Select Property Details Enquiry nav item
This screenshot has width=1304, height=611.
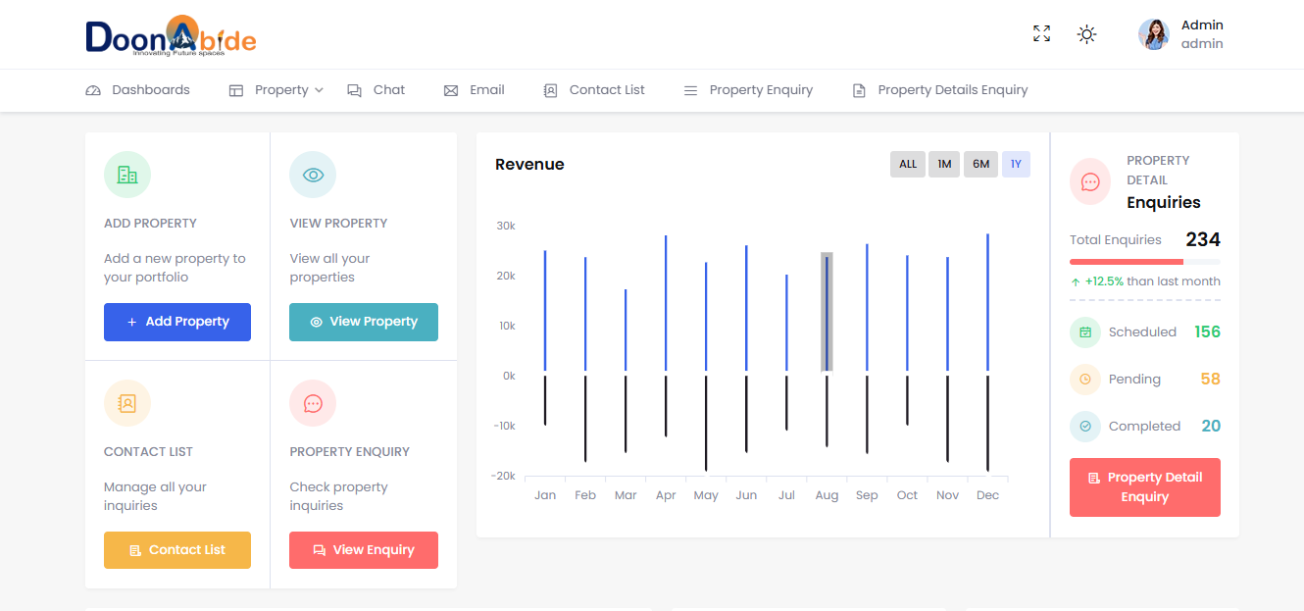click(940, 90)
